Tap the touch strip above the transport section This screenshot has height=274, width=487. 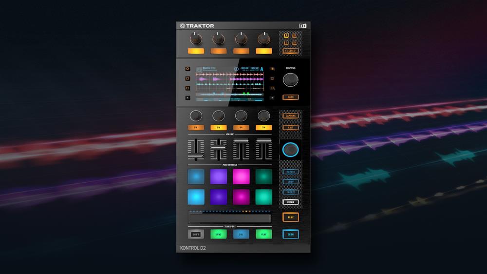[229, 218]
